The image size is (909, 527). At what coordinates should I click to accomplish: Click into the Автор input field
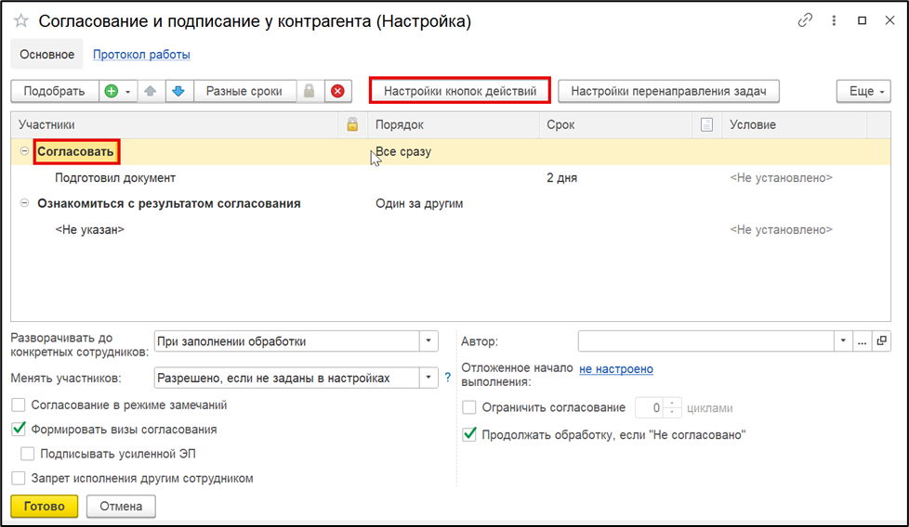[706, 341]
